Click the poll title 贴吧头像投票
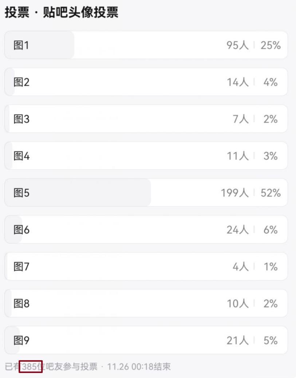 pyautogui.click(x=80, y=13)
